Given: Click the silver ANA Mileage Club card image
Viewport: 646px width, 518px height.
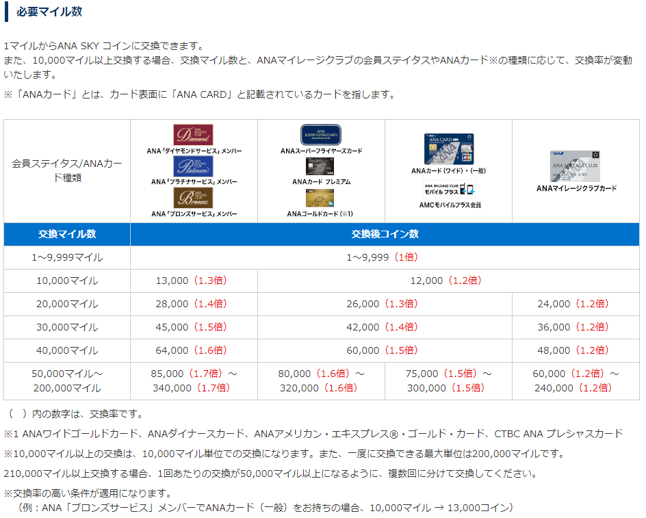Looking at the screenshot, I should point(575,166).
